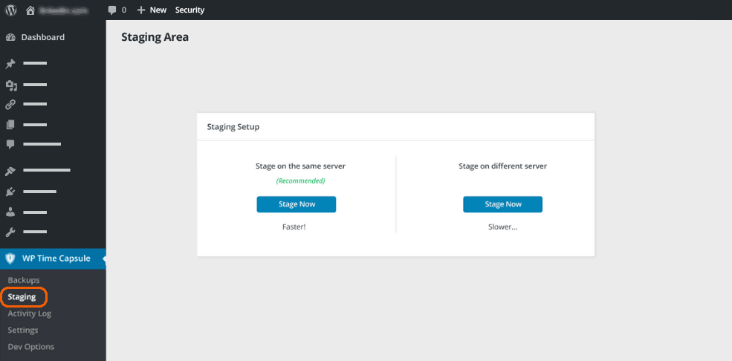
Task: Click the pushpin Posts icon in the sidebar
Action: coord(11,65)
